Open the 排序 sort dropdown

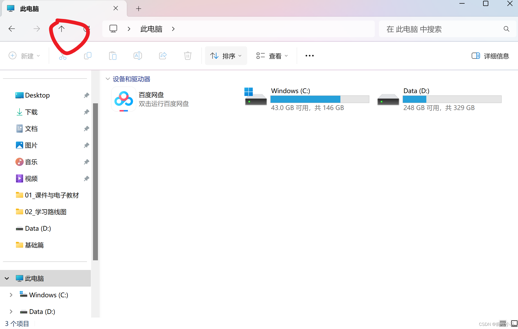click(x=226, y=56)
